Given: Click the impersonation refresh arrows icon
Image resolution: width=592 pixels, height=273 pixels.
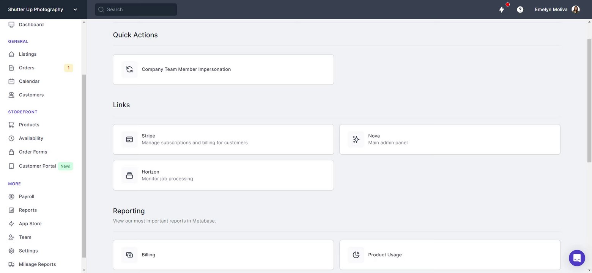Looking at the screenshot, I should pos(129,69).
